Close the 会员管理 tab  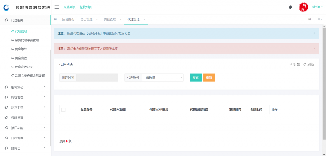click(x=97, y=19)
